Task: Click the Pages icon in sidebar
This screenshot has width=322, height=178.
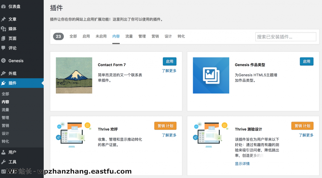Action: coord(3,39)
